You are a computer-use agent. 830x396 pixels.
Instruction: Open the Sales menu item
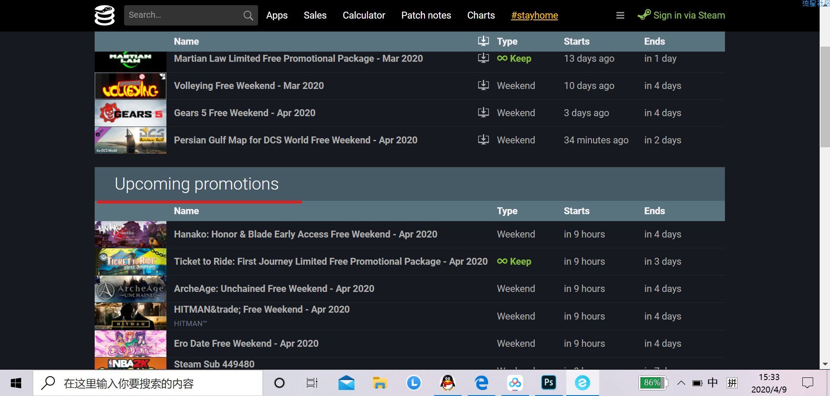coord(315,16)
